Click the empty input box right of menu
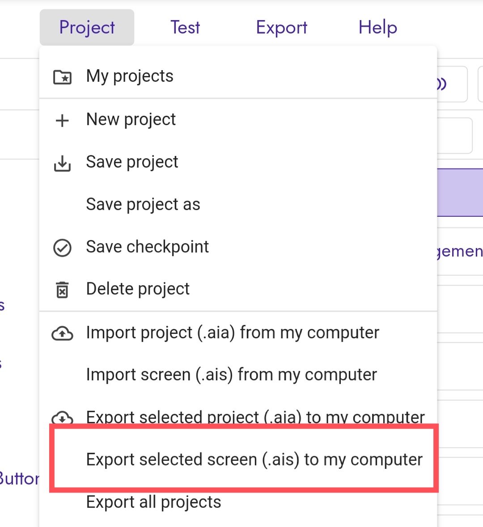The image size is (483, 527). coord(455,135)
